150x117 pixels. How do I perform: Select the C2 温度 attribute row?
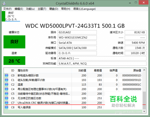tap(73, 84)
